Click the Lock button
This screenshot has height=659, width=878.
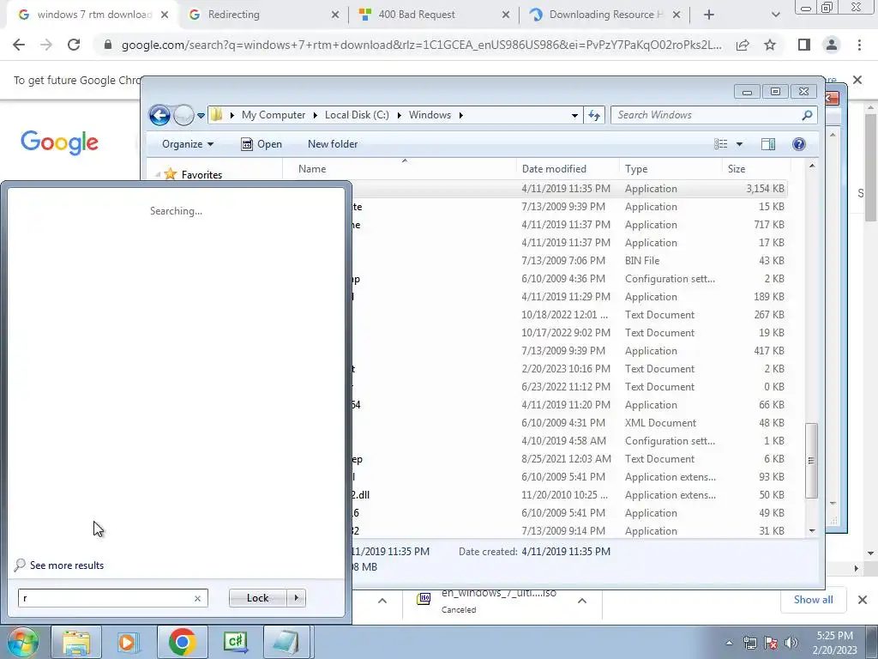pyautogui.click(x=257, y=598)
